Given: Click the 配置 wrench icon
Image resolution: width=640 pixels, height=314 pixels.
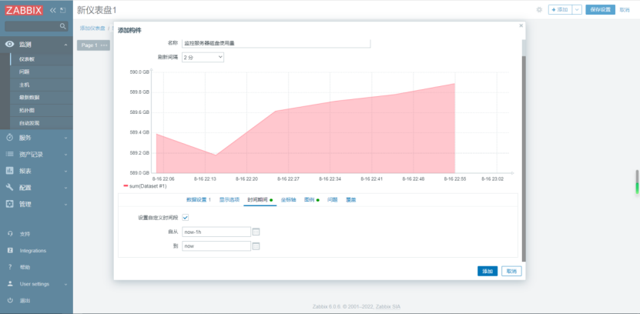Looking at the screenshot, I should point(10,188).
